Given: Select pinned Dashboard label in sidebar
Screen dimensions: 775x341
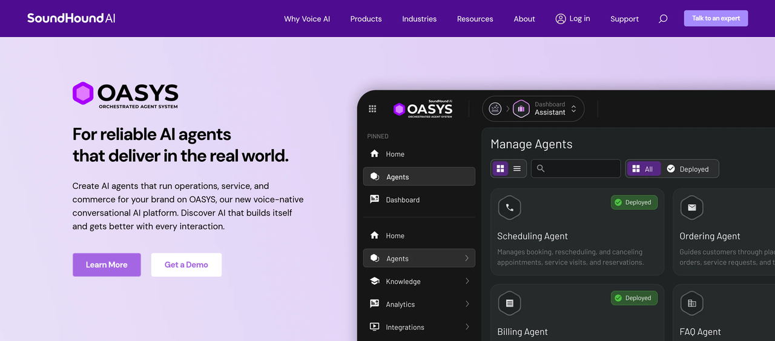Looking at the screenshot, I should coord(403,200).
